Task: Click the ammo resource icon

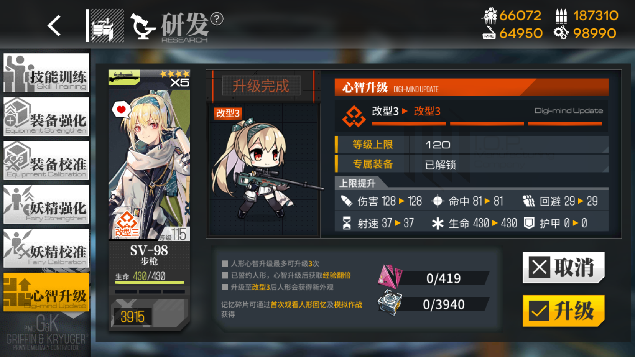Action: [x=561, y=16]
